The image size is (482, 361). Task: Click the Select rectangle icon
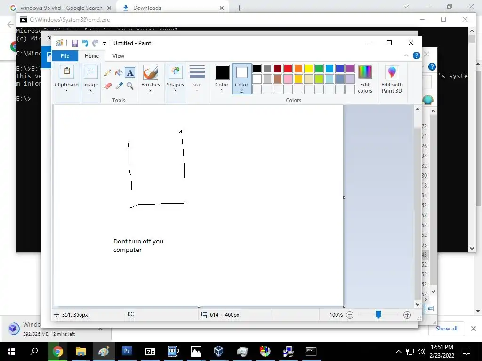coord(91,71)
